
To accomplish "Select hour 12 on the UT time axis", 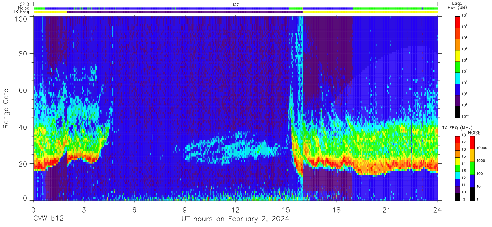I will pyautogui.click(x=236, y=209).
